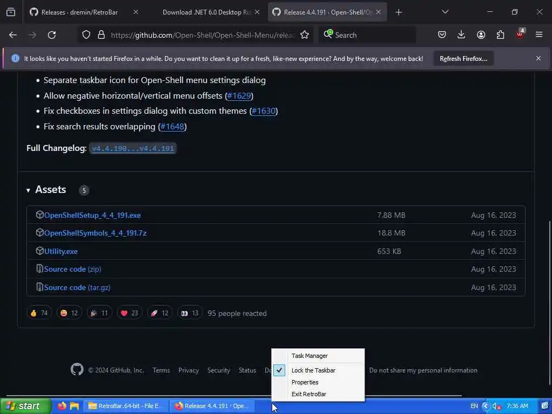Select Task Manager in context menu
The height and width of the screenshot is (414, 552).
[x=309, y=356]
